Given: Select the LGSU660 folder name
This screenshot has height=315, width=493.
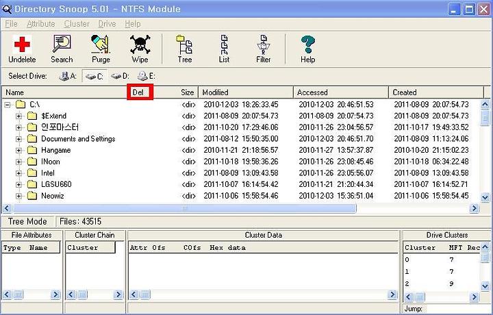Looking at the screenshot, I should pos(56,184).
